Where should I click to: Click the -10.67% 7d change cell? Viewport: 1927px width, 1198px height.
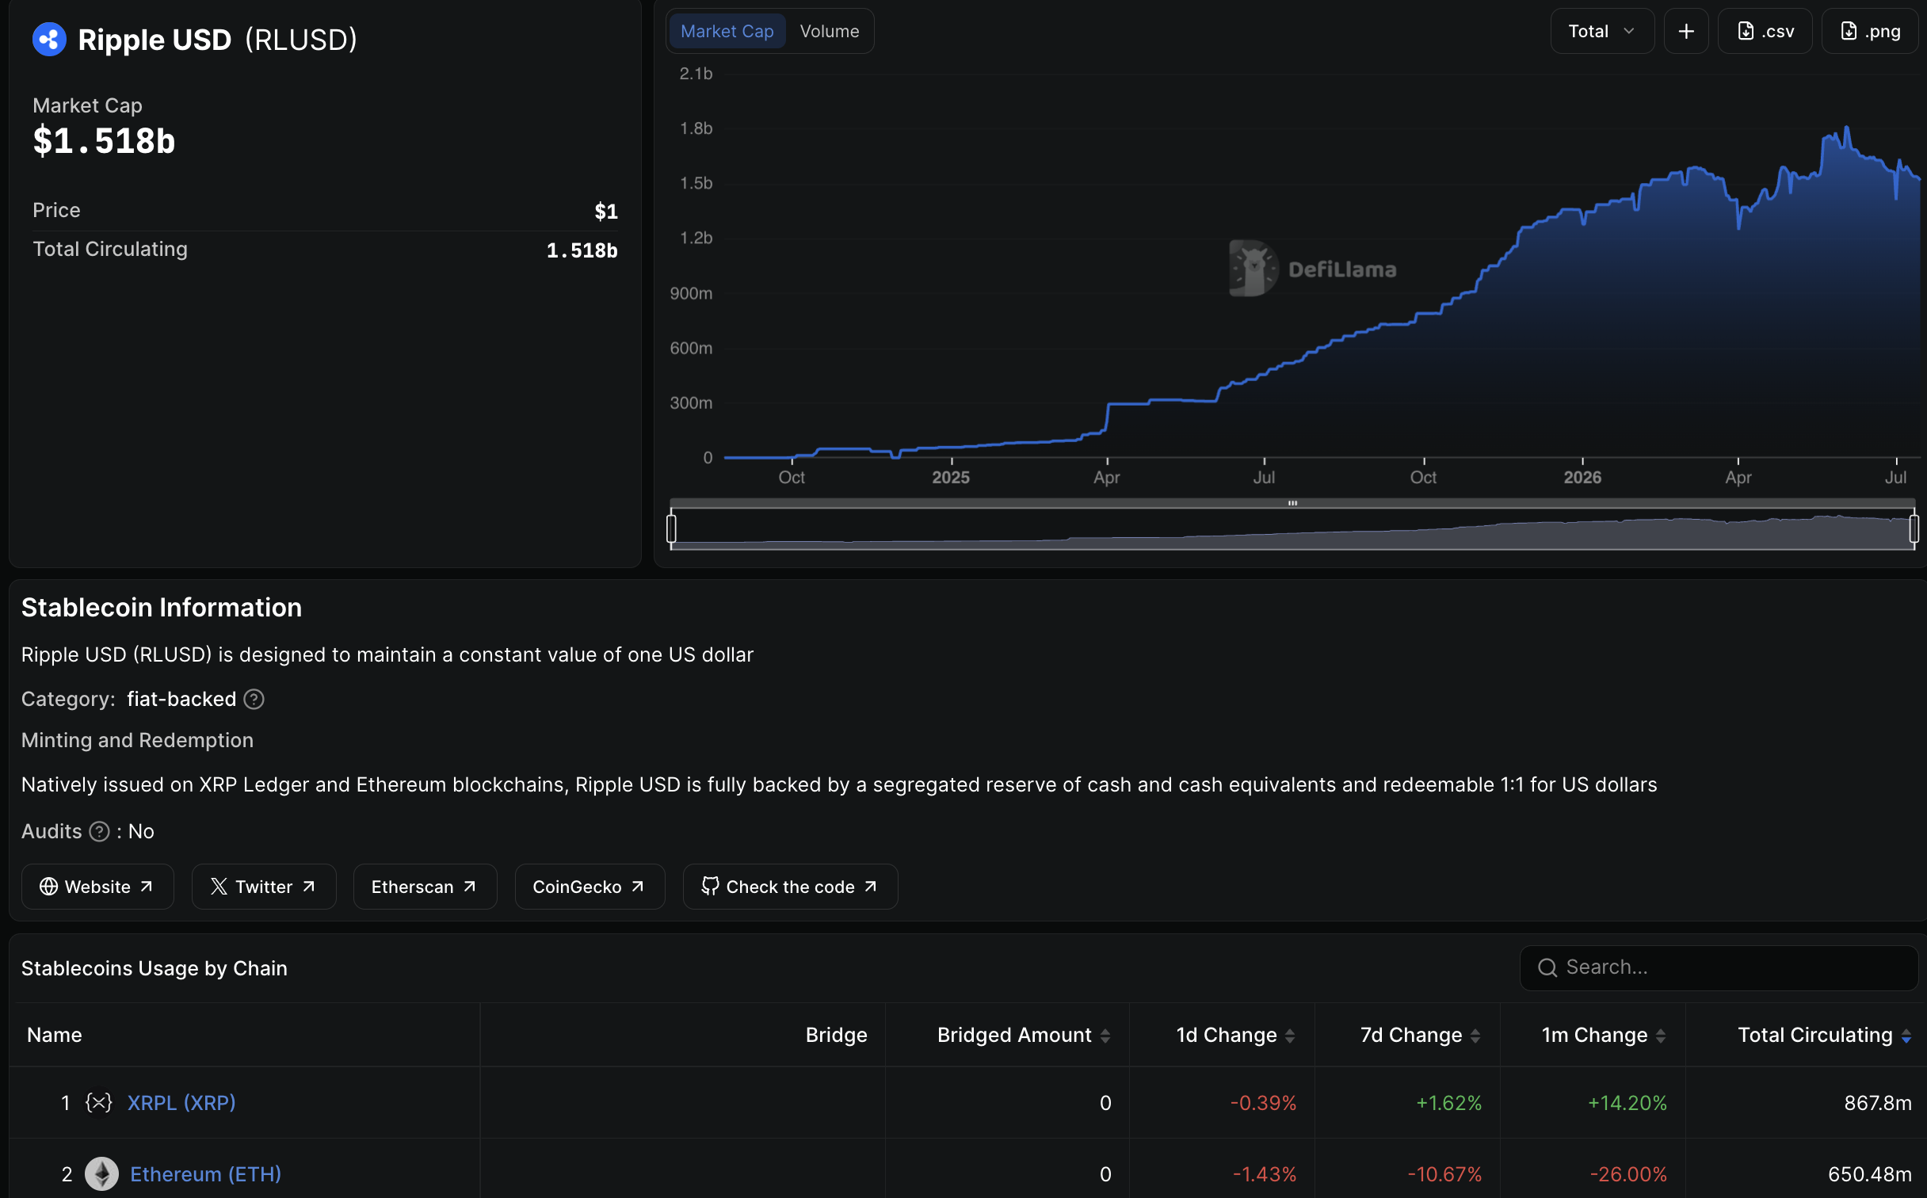[x=1444, y=1174]
